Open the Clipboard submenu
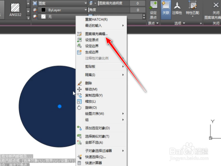 [x=101, y=66]
